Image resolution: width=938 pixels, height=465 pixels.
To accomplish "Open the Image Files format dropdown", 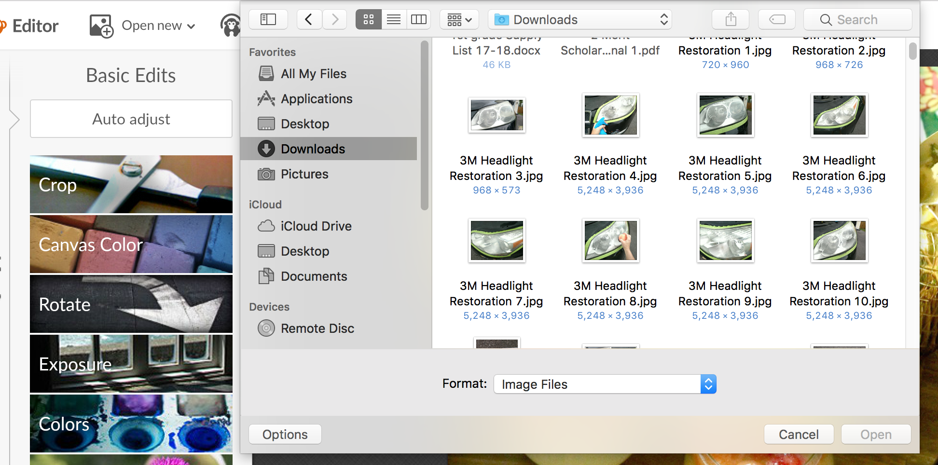I will coord(605,384).
